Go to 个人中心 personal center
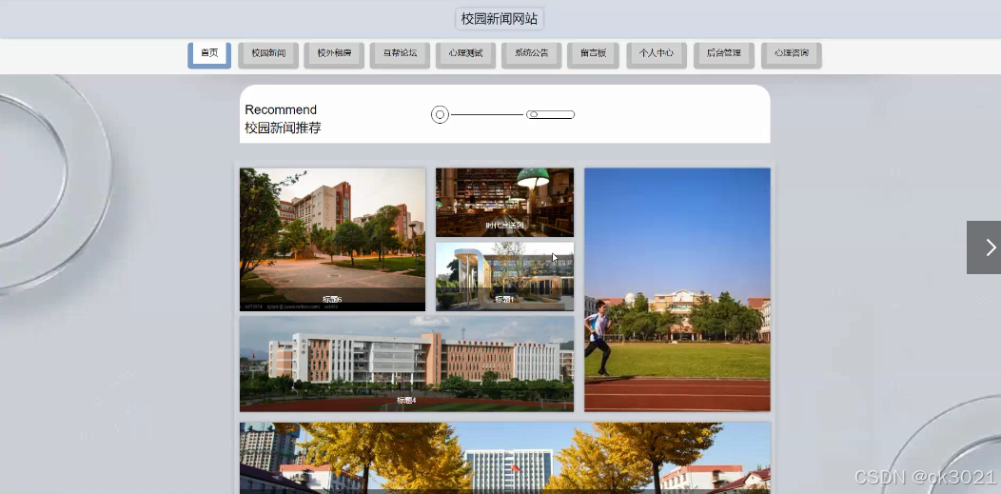The height and width of the screenshot is (494, 1001). [657, 54]
